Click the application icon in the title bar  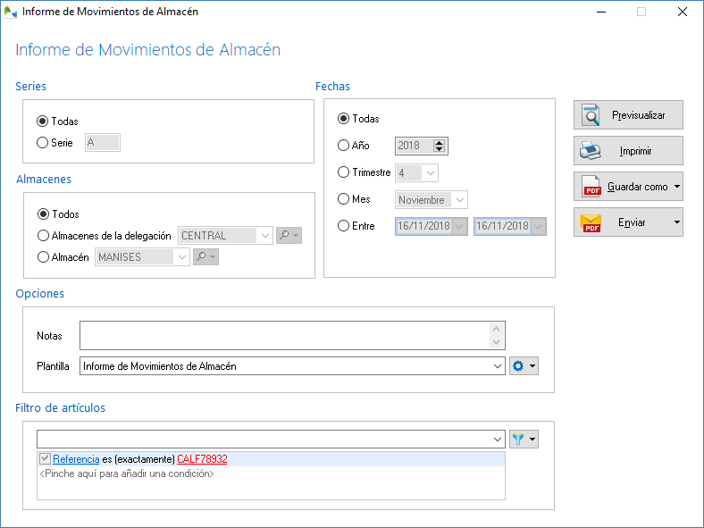point(11,13)
